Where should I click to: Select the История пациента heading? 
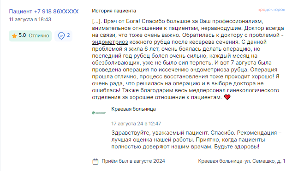pyautogui.click(x=114, y=11)
